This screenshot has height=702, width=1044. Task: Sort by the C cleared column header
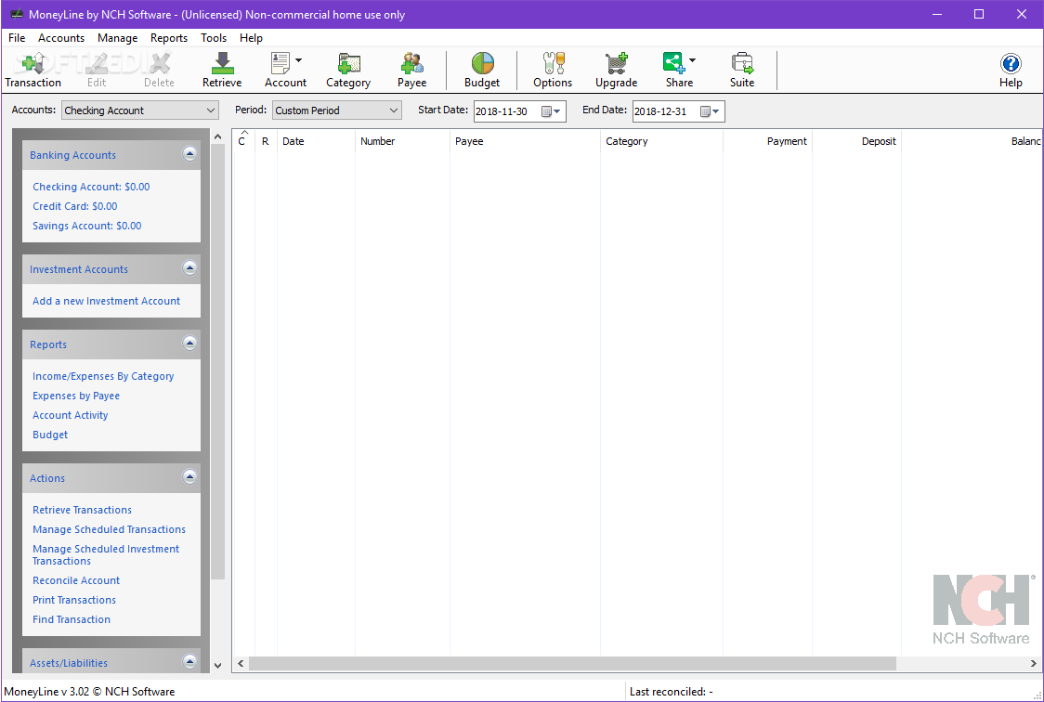tap(243, 141)
